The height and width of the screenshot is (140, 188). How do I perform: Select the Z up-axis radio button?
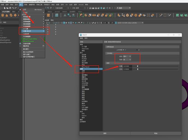tap(137, 50)
